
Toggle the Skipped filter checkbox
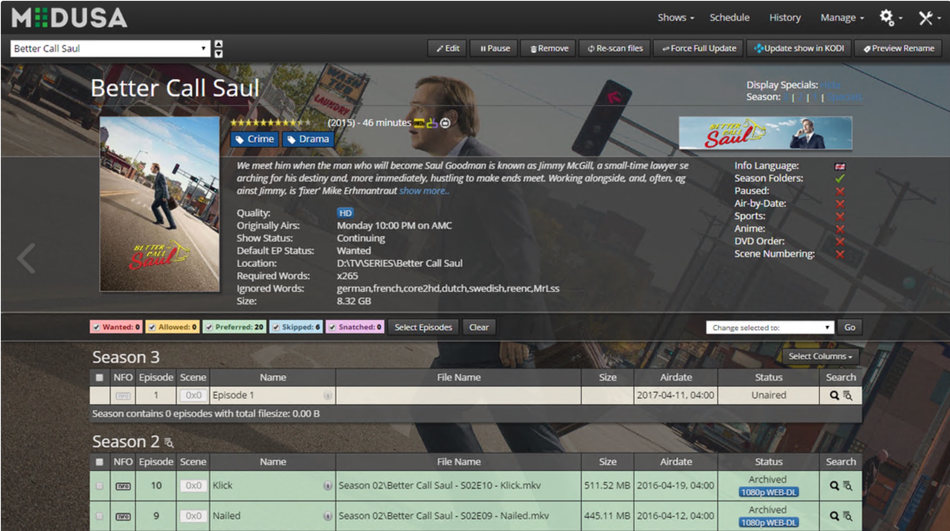[276, 327]
